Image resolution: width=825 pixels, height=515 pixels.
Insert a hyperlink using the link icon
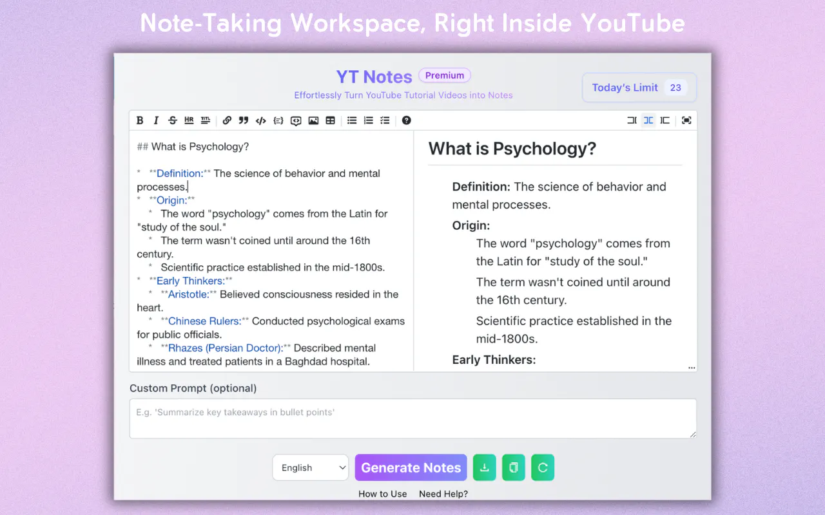point(227,120)
